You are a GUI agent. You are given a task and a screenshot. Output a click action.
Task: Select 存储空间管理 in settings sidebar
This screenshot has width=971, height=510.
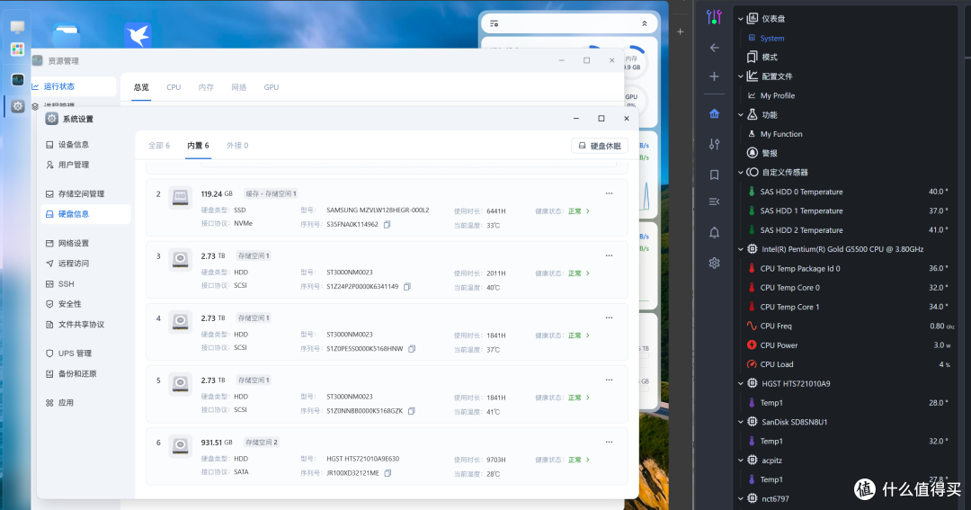(81, 194)
